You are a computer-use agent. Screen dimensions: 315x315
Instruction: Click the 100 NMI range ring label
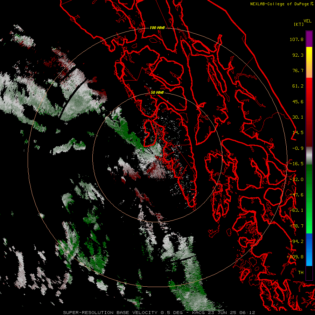[x=157, y=28]
